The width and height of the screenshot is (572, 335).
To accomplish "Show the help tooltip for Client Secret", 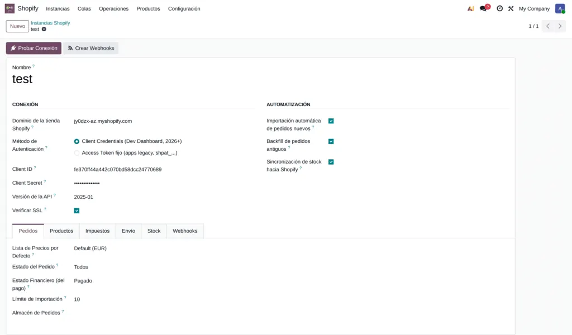I will click(x=45, y=181).
